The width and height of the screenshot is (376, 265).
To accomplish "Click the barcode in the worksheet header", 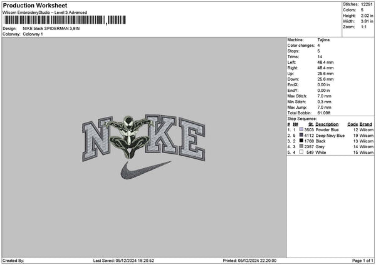I will [65, 20].
